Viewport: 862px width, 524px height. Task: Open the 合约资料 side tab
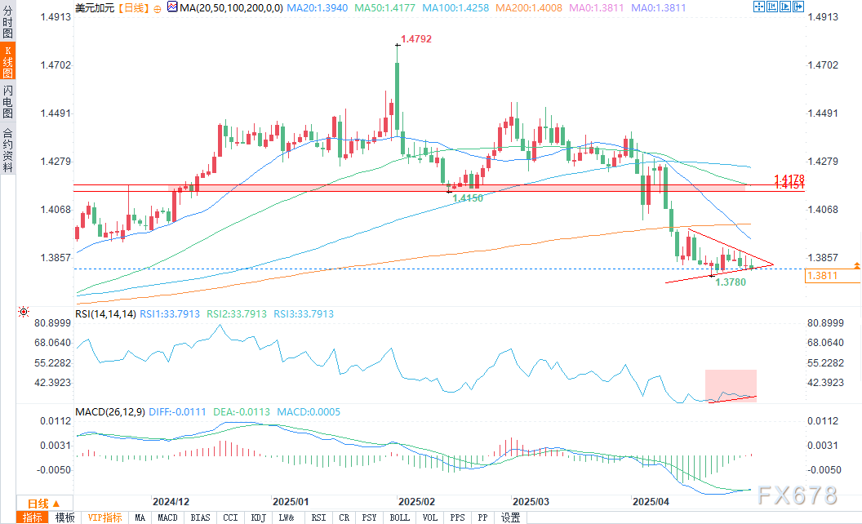pyautogui.click(x=7, y=150)
